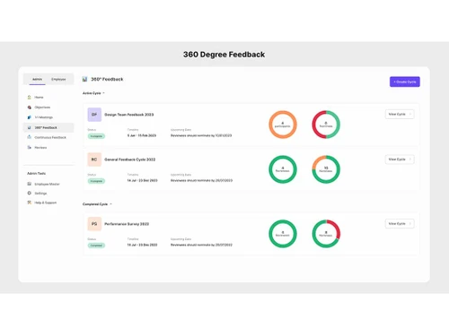
Task: View Cycle for Design Team Feedback 2023
Action: click(400, 114)
